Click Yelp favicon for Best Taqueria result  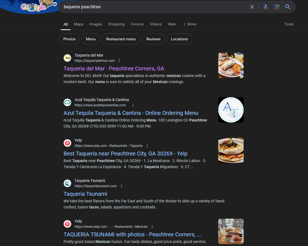pyautogui.click(x=67, y=143)
